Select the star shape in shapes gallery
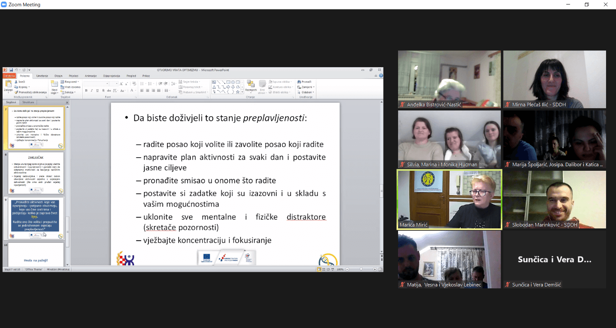Viewport: 616px width, 328px height. [237, 92]
